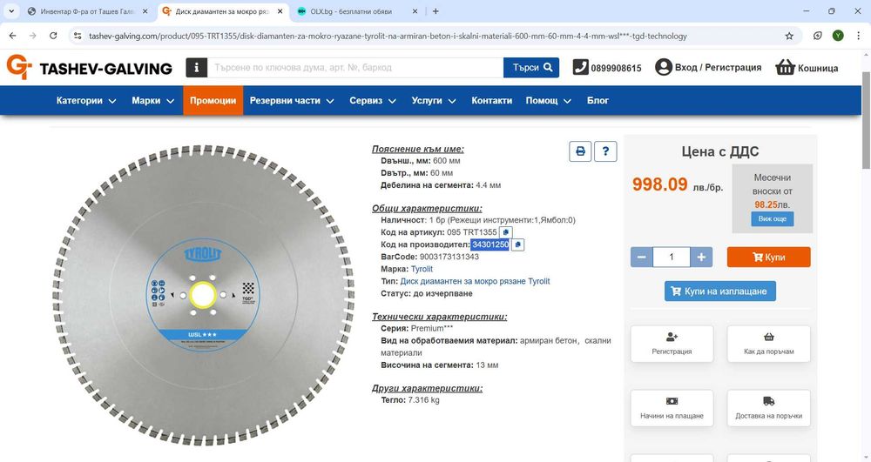Image resolution: width=871 pixels, height=462 pixels.
Task: Open tab search dropdown arrow
Action: [x=11, y=11]
